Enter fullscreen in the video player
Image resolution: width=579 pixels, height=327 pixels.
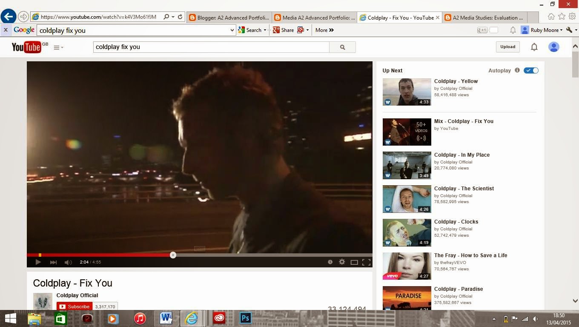tap(366, 262)
